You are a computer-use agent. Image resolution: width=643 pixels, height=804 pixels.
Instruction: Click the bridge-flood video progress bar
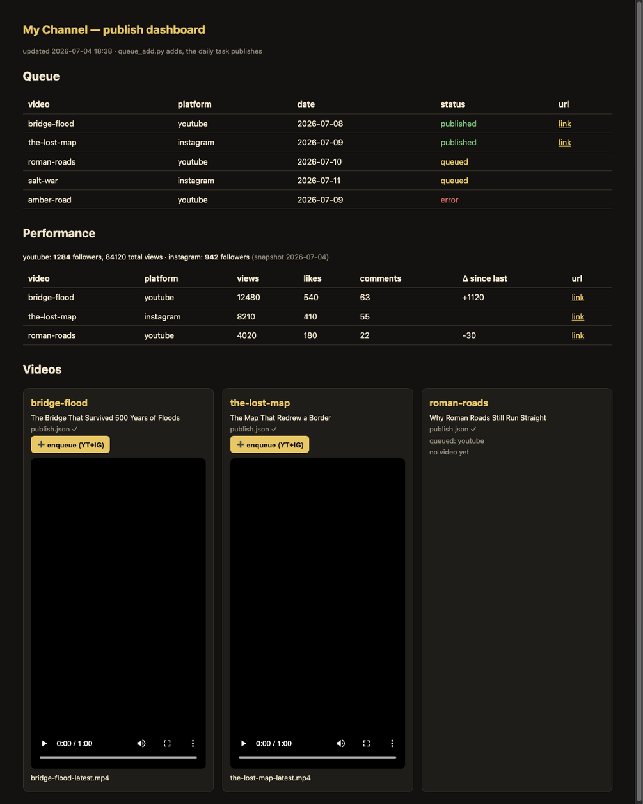click(118, 757)
